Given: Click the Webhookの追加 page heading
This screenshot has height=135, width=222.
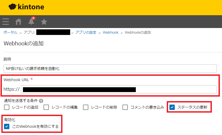Looking at the screenshot, I should pyautogui.click(x=23, y=43).
